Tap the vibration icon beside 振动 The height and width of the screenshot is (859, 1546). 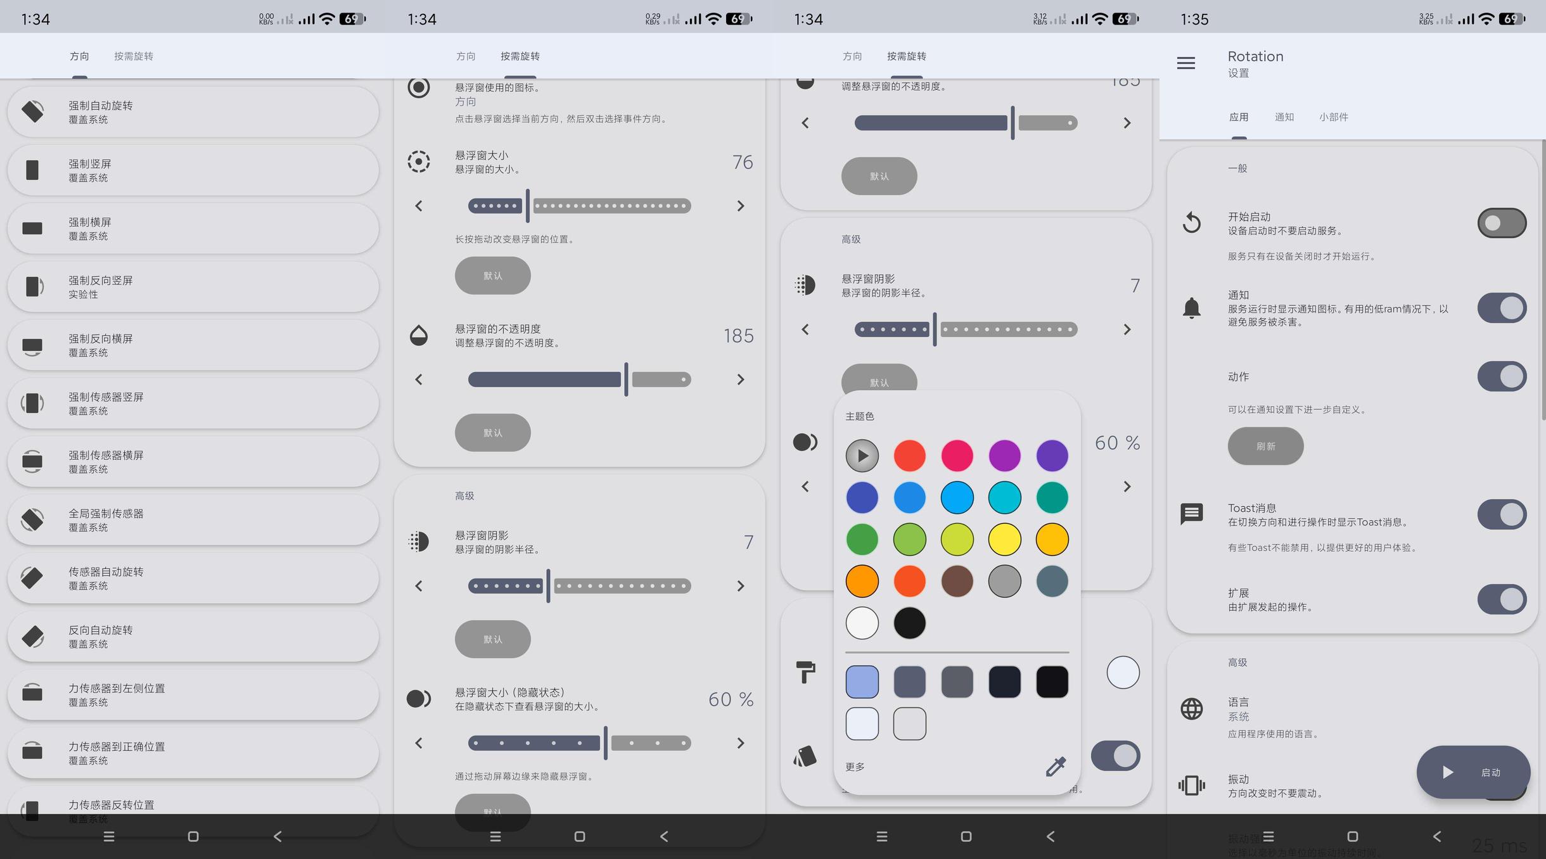point(1191,786)
